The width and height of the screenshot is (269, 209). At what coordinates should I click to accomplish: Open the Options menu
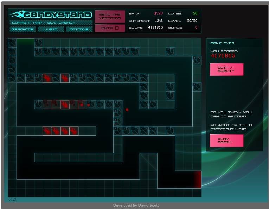(x=79, y=29)
